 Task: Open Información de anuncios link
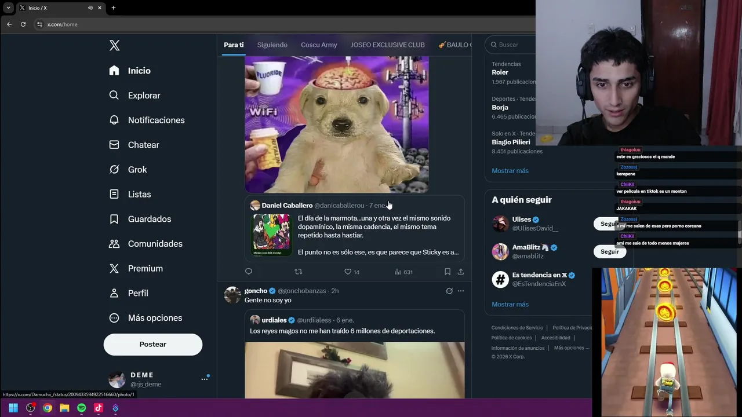(x=518, y=348)
